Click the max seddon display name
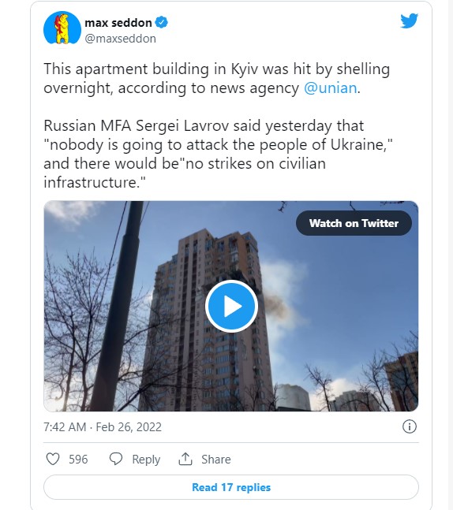453x510 pixels. pyautogui.click(x=118, y=23)
